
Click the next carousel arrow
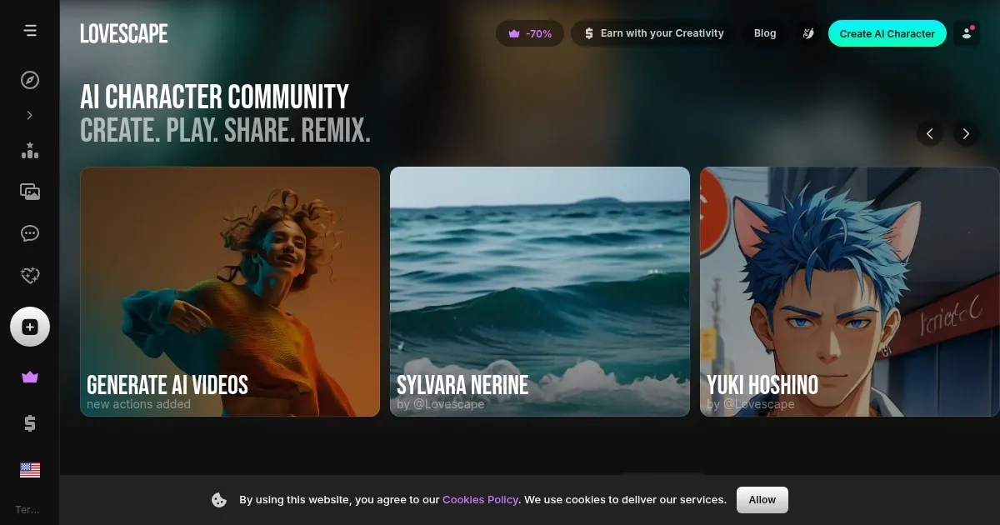coord(966,133)
